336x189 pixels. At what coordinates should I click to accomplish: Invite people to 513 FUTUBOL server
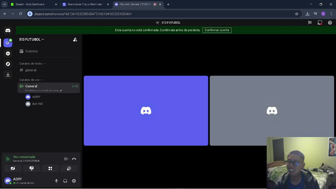pos(75,40)
